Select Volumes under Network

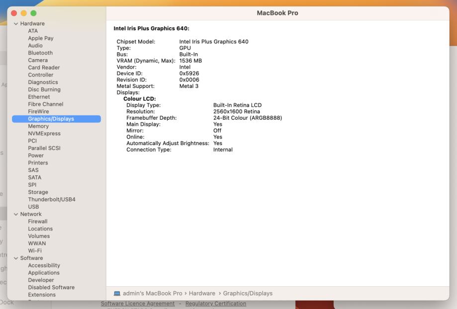coord(39,236)
